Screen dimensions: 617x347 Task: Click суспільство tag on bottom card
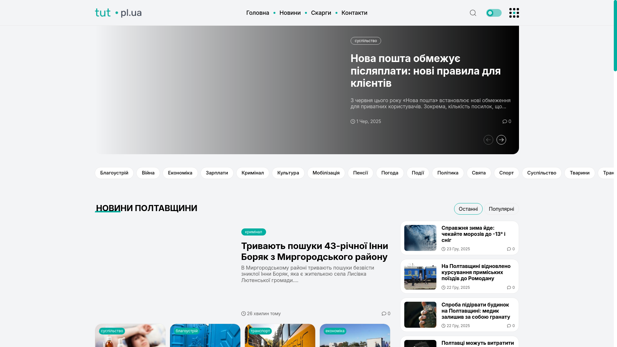112,331
